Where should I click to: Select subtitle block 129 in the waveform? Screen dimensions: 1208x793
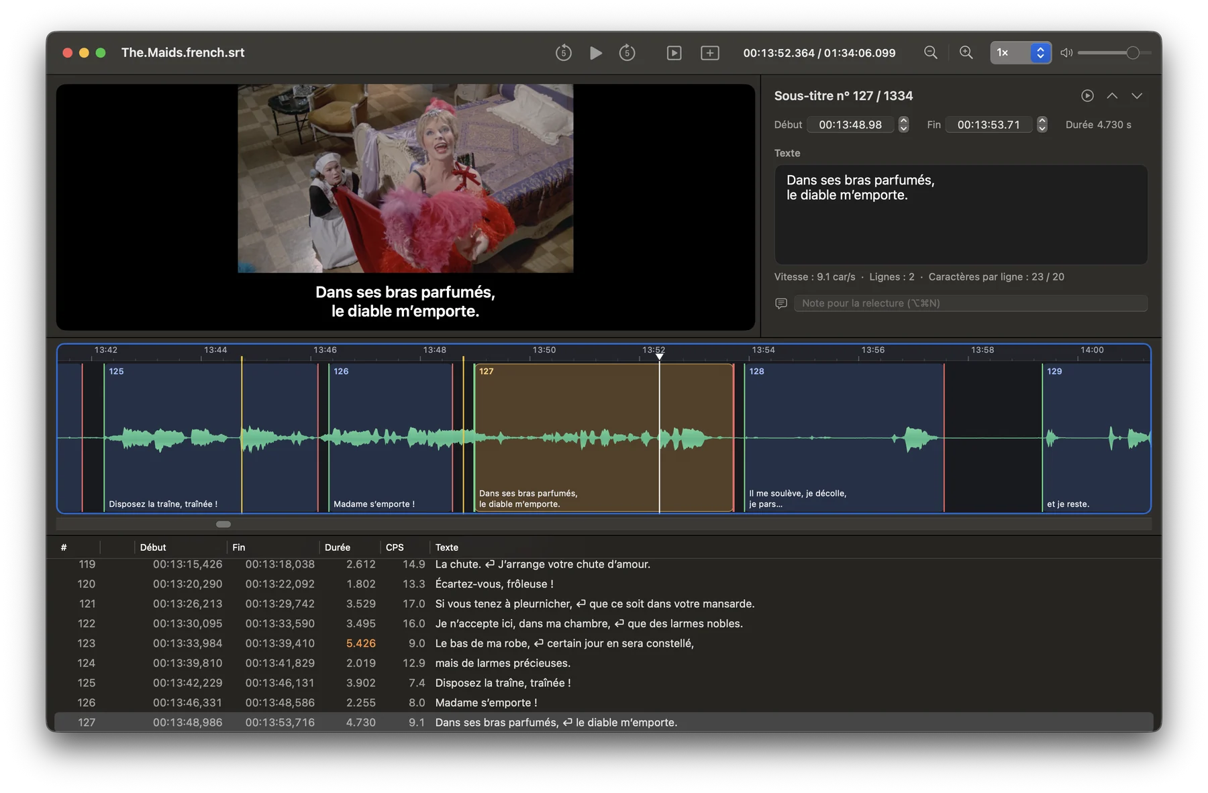click(x=1096, y=437)
